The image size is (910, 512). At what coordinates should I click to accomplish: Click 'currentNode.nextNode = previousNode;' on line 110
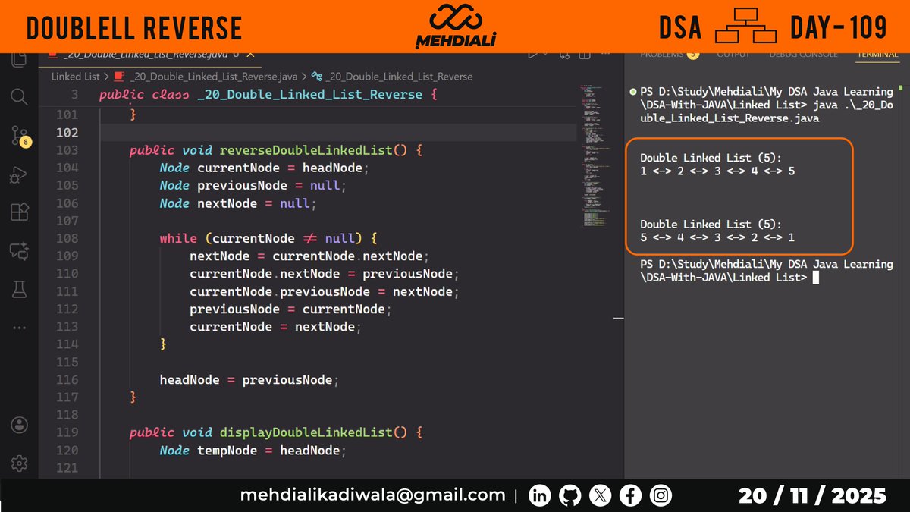[x=325, y=274]
